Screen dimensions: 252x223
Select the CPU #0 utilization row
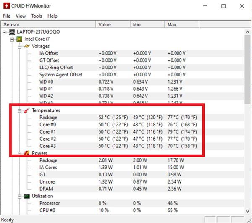coord(142,210)
